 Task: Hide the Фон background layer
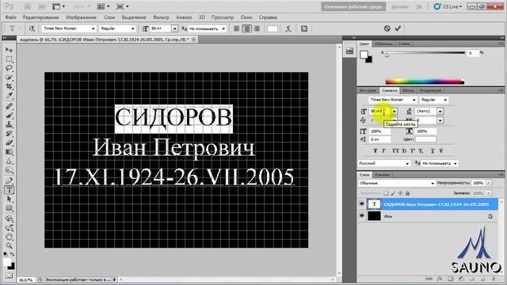pyautogui.click(x=362, y=215)
